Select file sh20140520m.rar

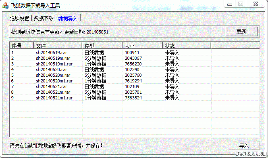pyautogui.click(x=53, y=75)
